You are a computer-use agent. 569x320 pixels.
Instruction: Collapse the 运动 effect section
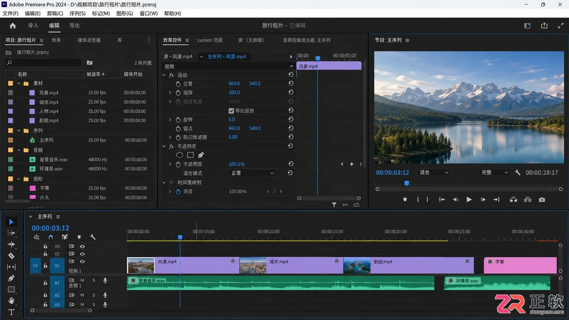point(164,75)
